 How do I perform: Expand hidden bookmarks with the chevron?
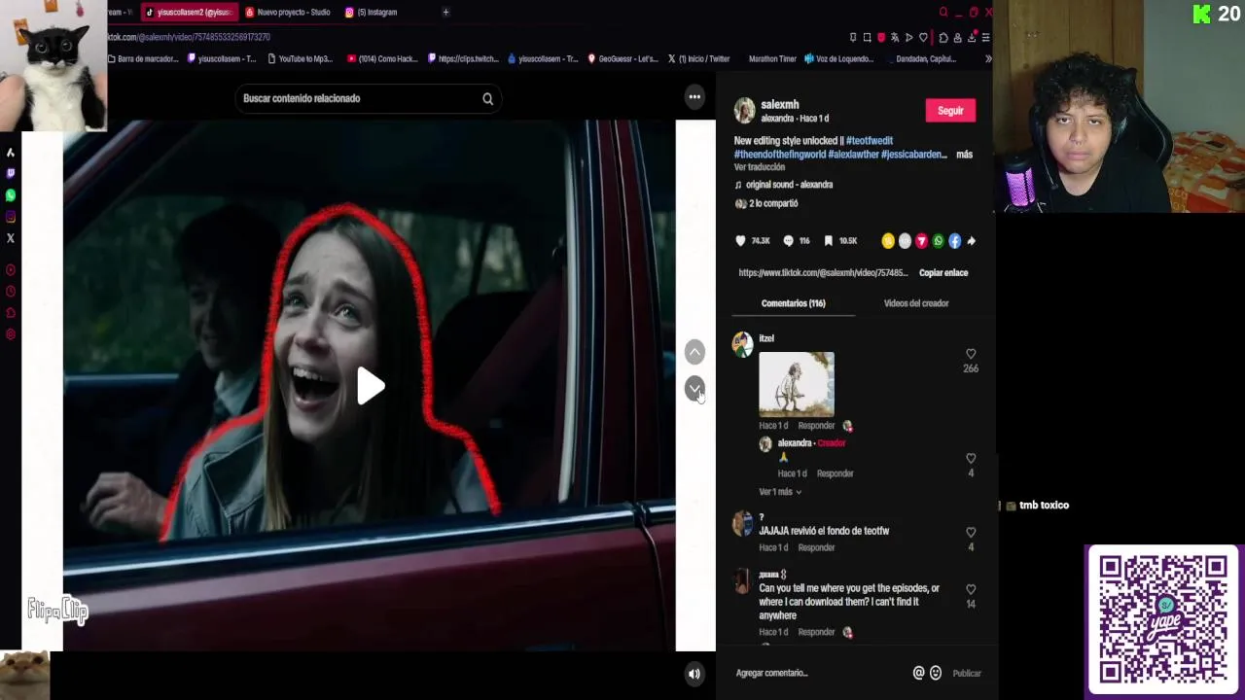[988, 59]
